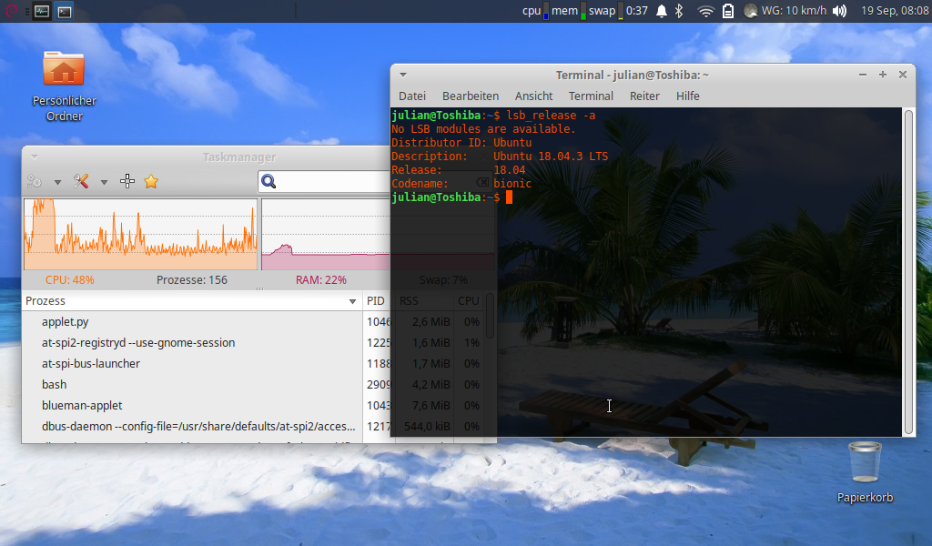
Task: Click the Taskmanager process list scrollbar
Action: [x=491, y=316]
